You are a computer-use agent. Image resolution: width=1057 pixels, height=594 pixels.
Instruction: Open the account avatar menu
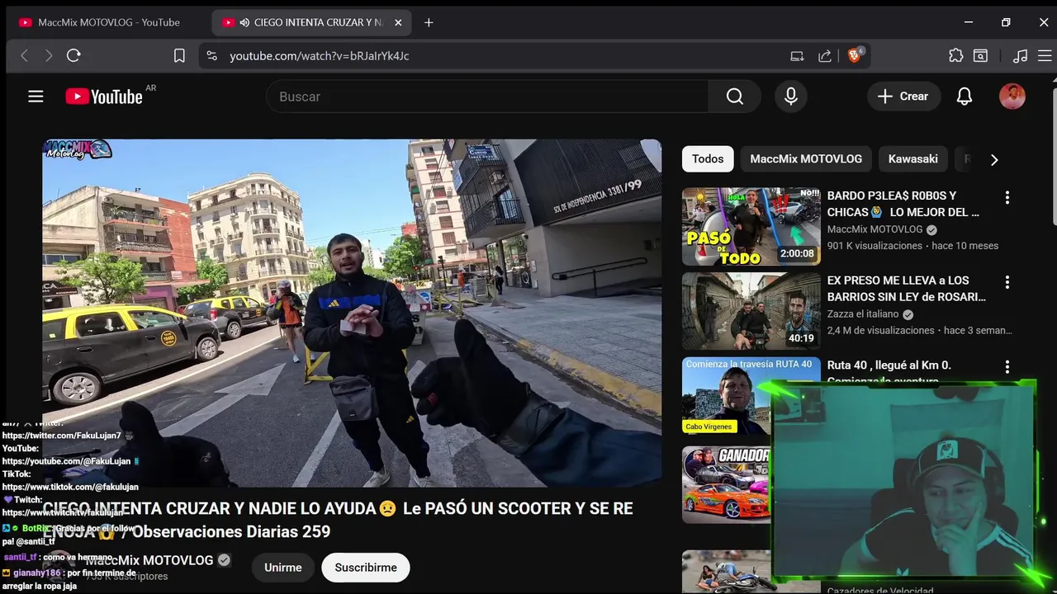1012,97
